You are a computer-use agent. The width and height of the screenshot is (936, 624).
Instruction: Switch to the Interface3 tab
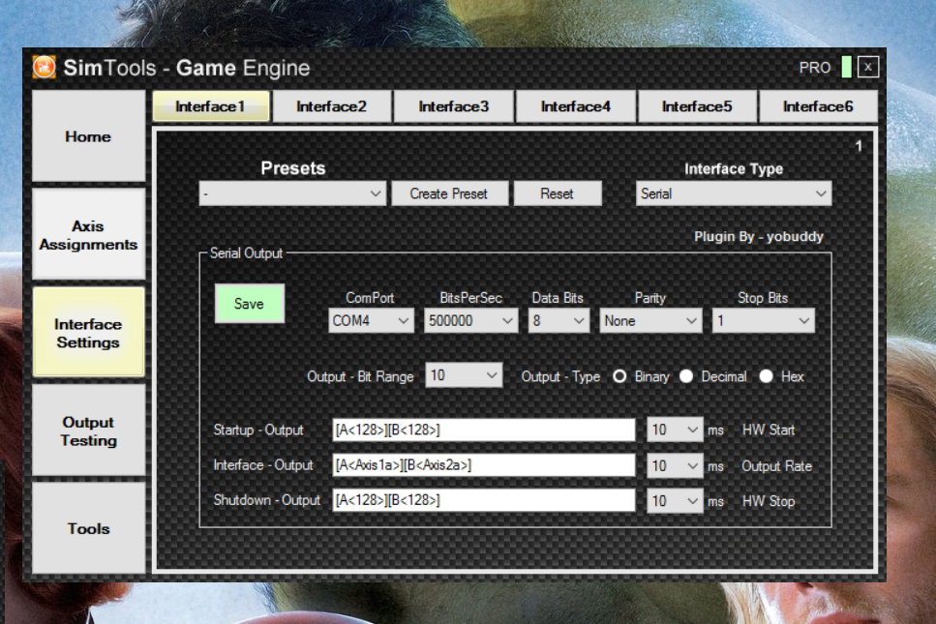point(454,106)
